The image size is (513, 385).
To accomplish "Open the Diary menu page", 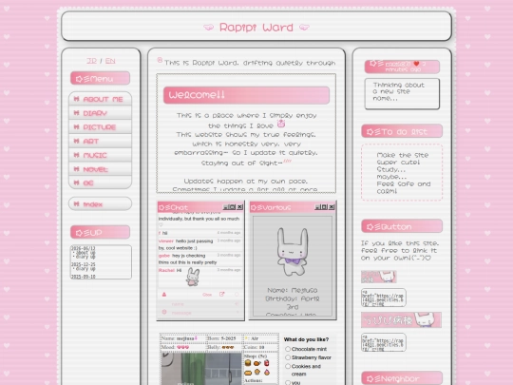I will coord(100,113).
